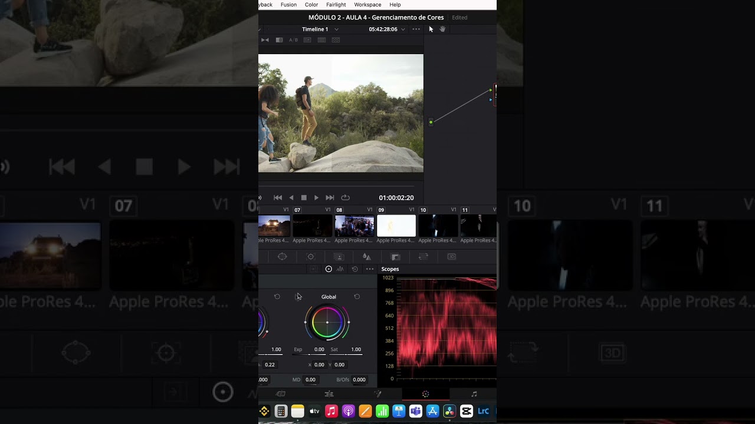Screen dimensions: 755x424
Task: Toggle A/B viewer mode
Action: click(x=293, y=40)
